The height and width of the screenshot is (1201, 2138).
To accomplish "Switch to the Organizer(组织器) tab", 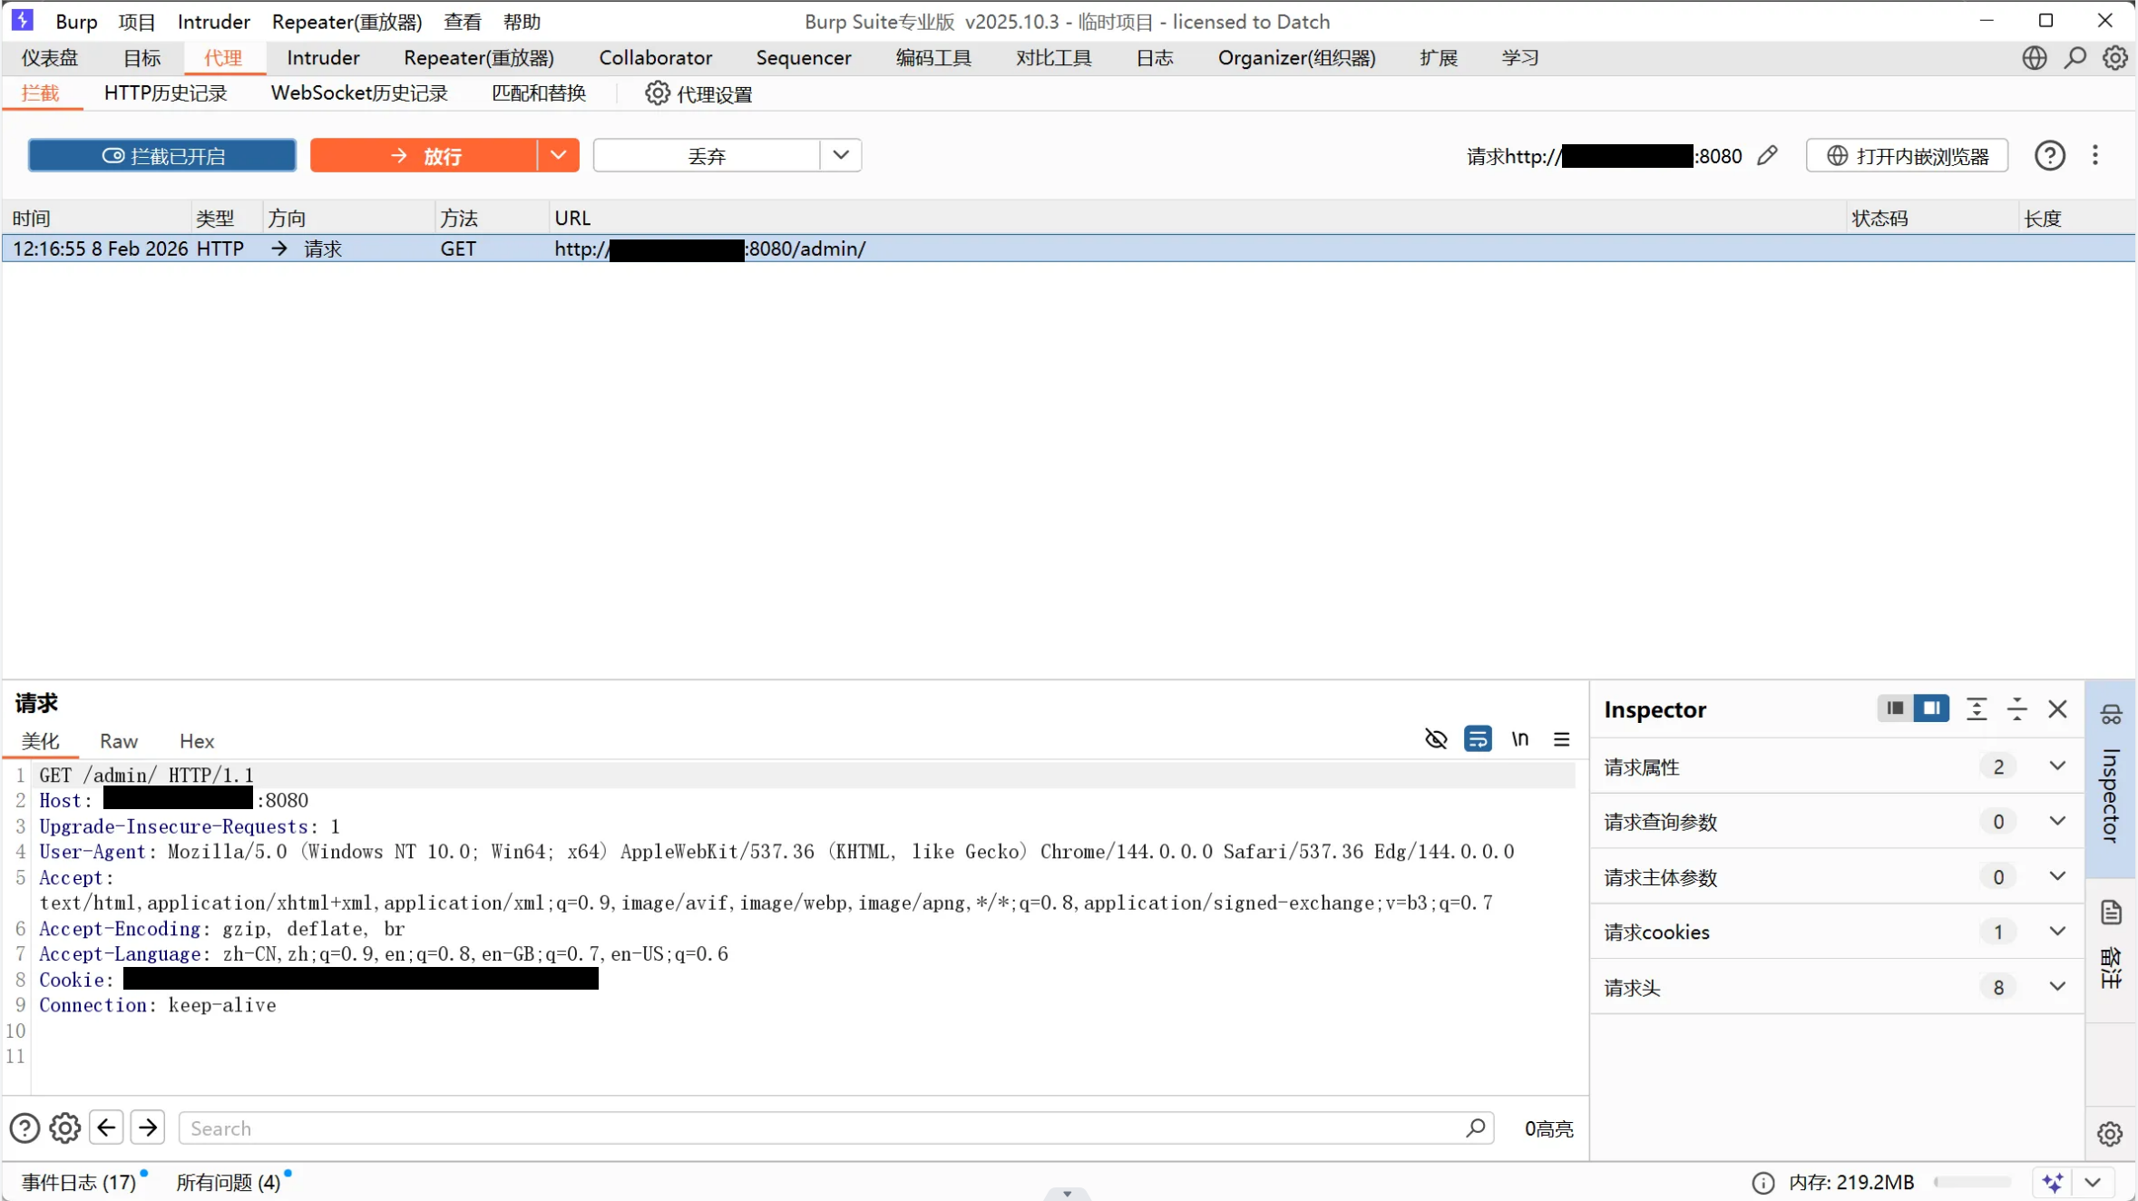I will tap(1296, 58).
